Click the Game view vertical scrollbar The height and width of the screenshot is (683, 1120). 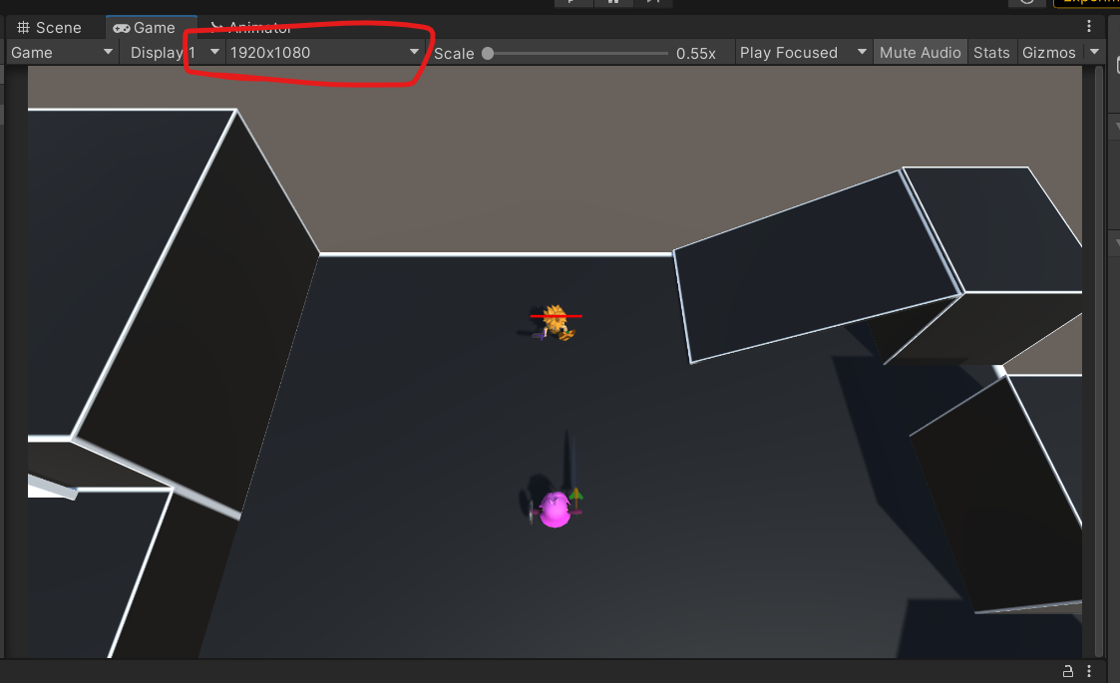coord(1099,361)
